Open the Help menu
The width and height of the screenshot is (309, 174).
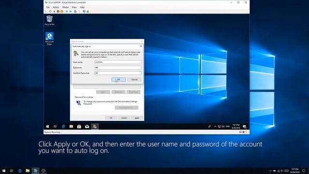tap(82, 7)
